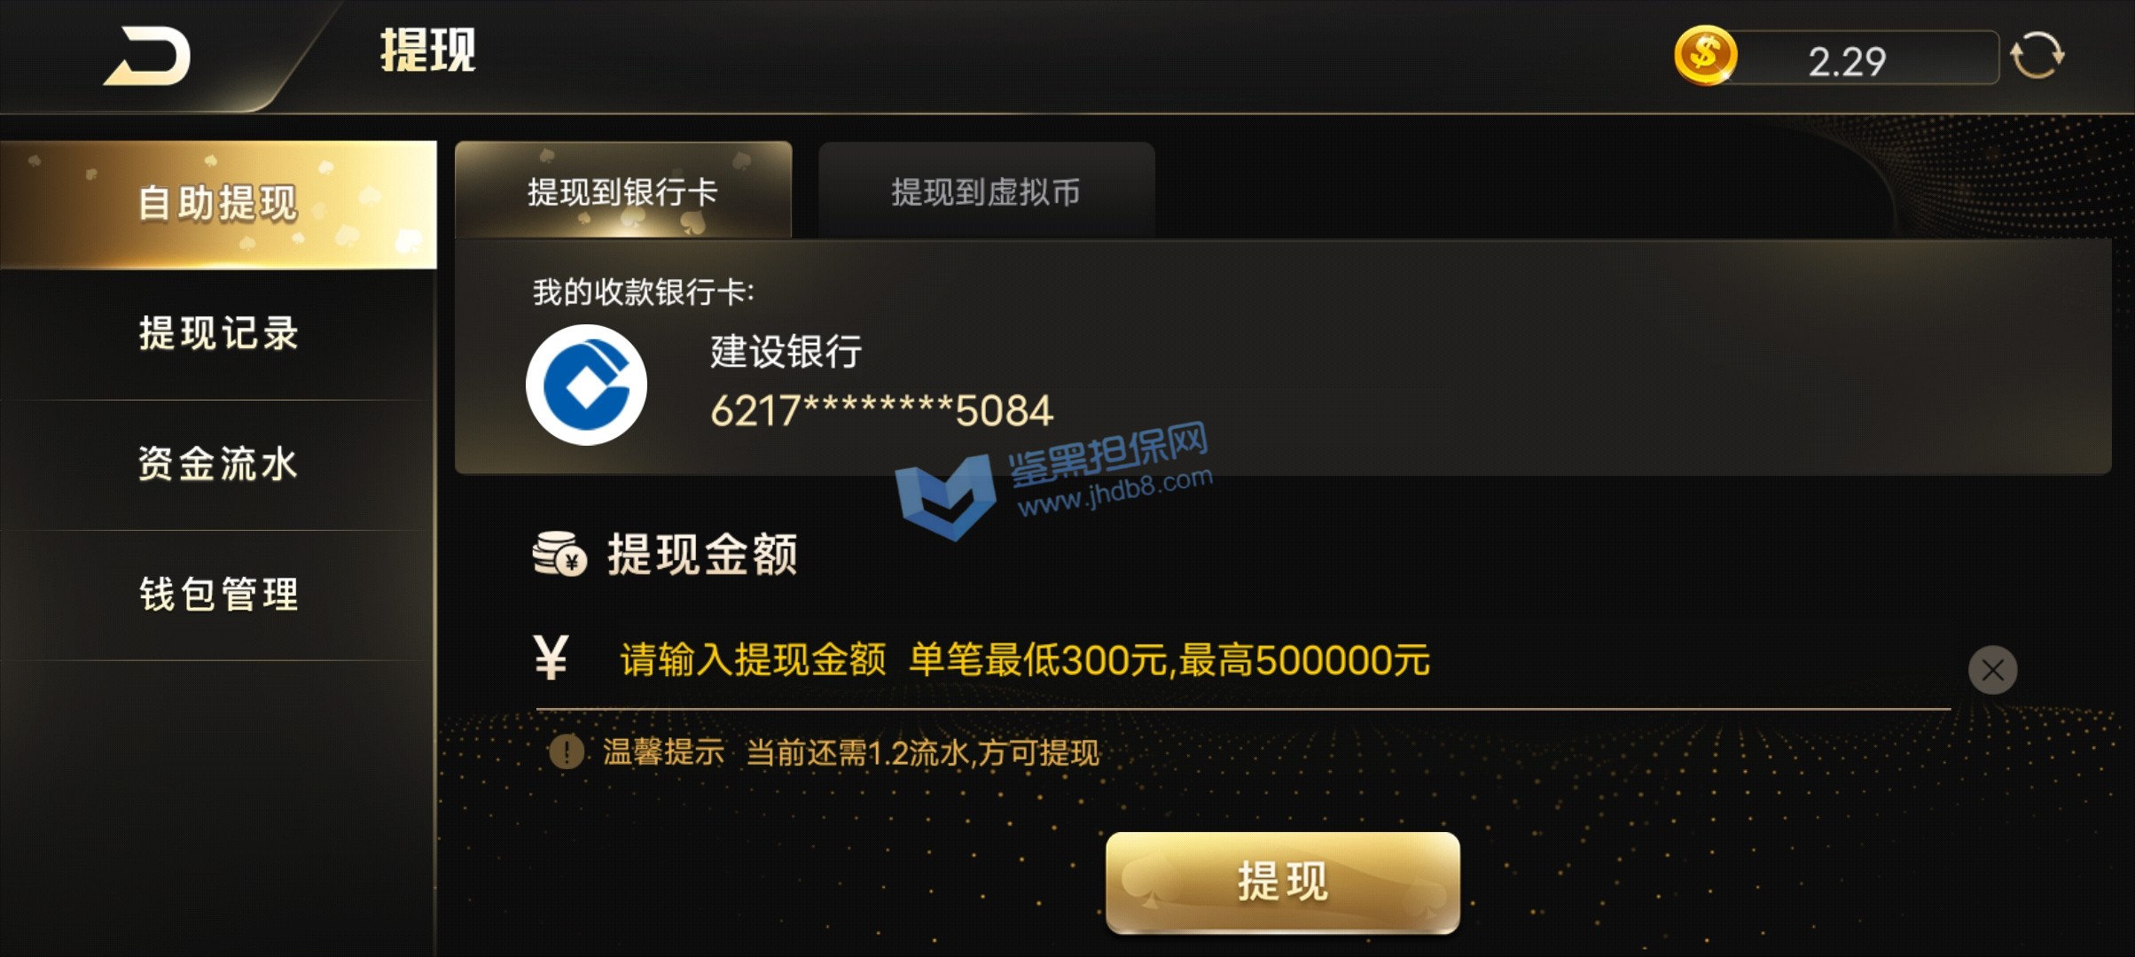Click the 建设银行 bank logo

586,385
